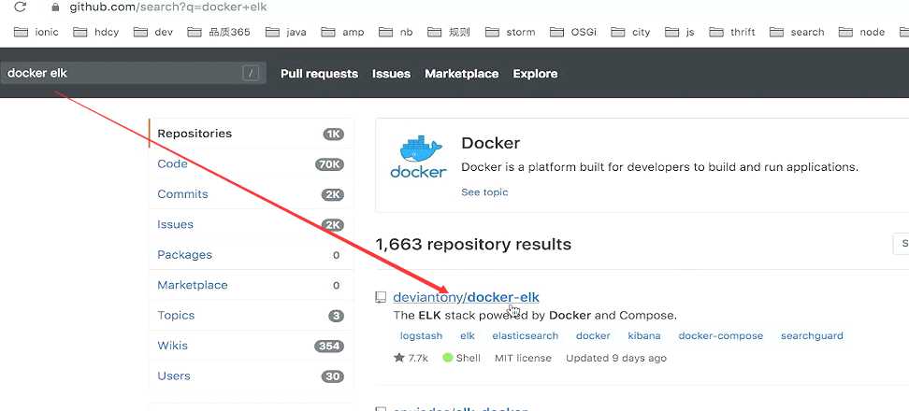Open the search bookmarks folder
909x411 pixels.
point(797,32)
